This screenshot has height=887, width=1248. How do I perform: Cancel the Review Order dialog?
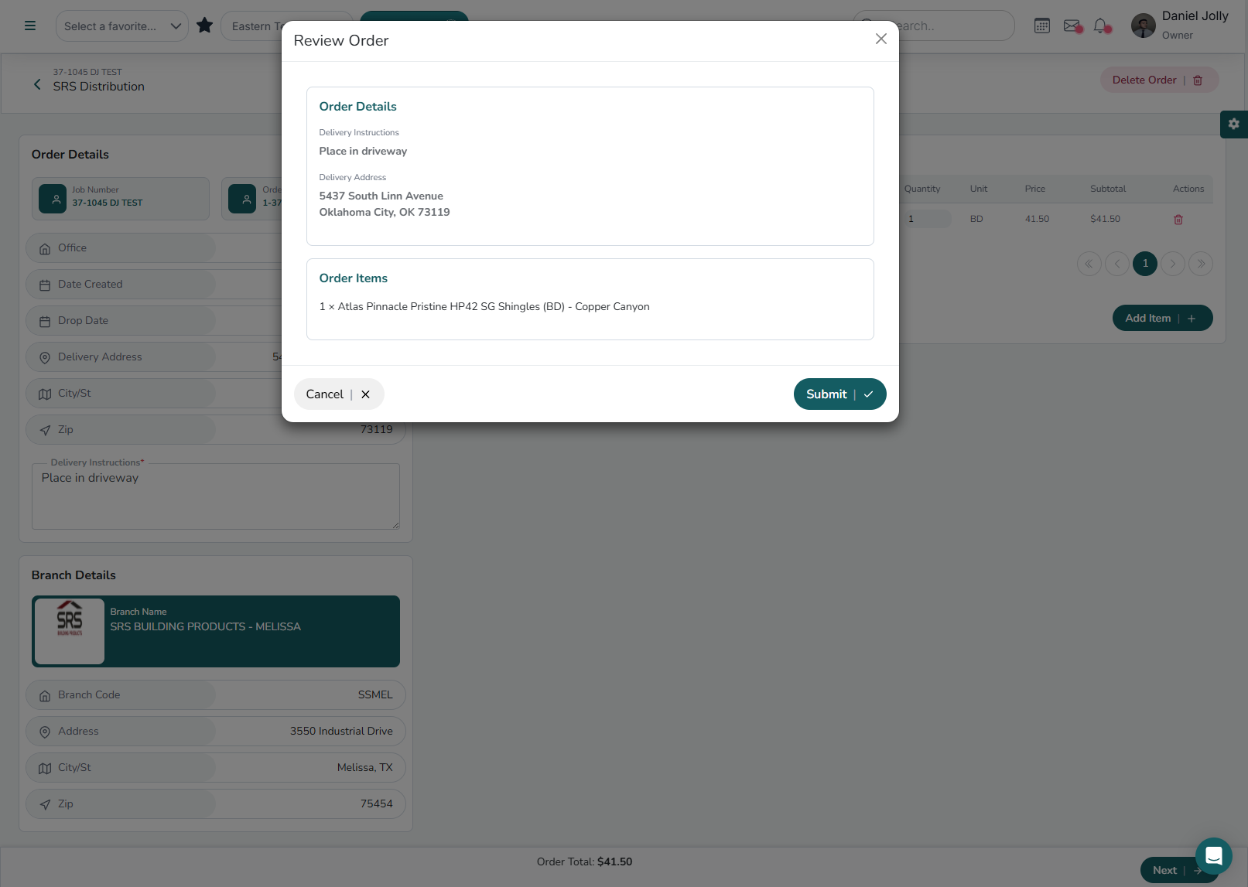[x=338, y=394]
